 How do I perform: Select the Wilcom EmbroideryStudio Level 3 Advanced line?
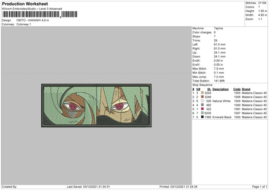32,9
